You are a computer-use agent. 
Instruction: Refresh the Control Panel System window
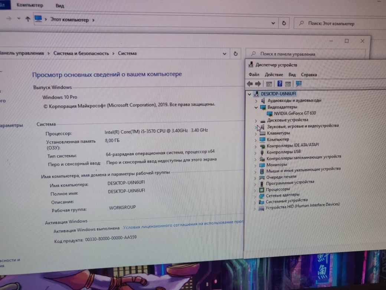236,54
